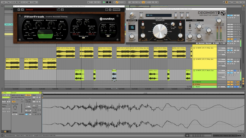Open the MIDI map mode switch
The image size is (246, 138).
click(x=235, y=2)
